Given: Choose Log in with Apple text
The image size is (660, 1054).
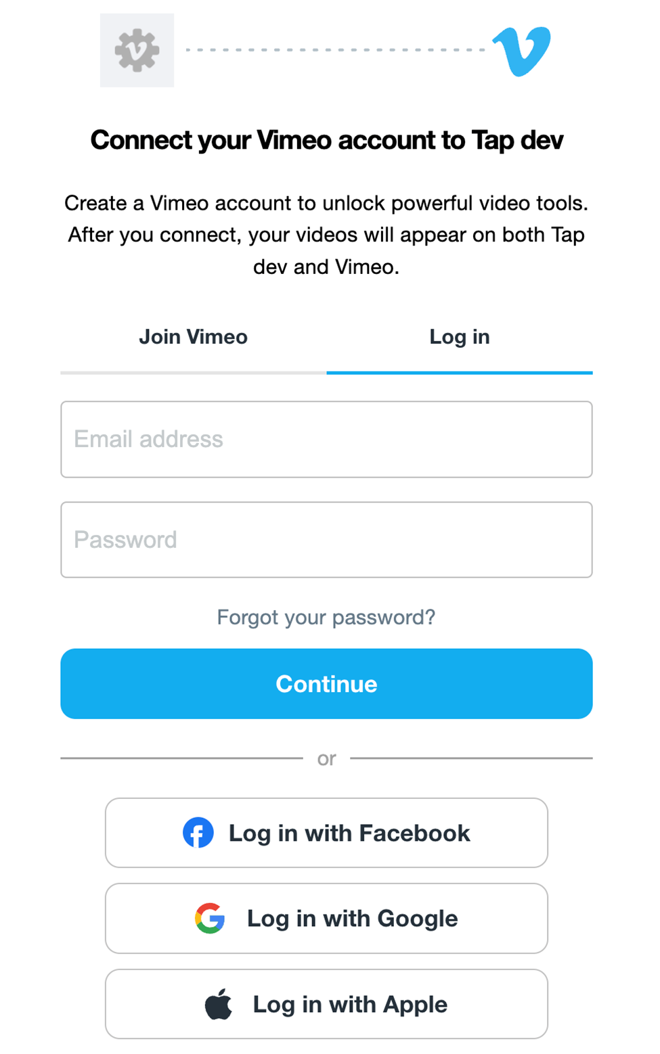Looking at the screenshot, I should 350,1004.
